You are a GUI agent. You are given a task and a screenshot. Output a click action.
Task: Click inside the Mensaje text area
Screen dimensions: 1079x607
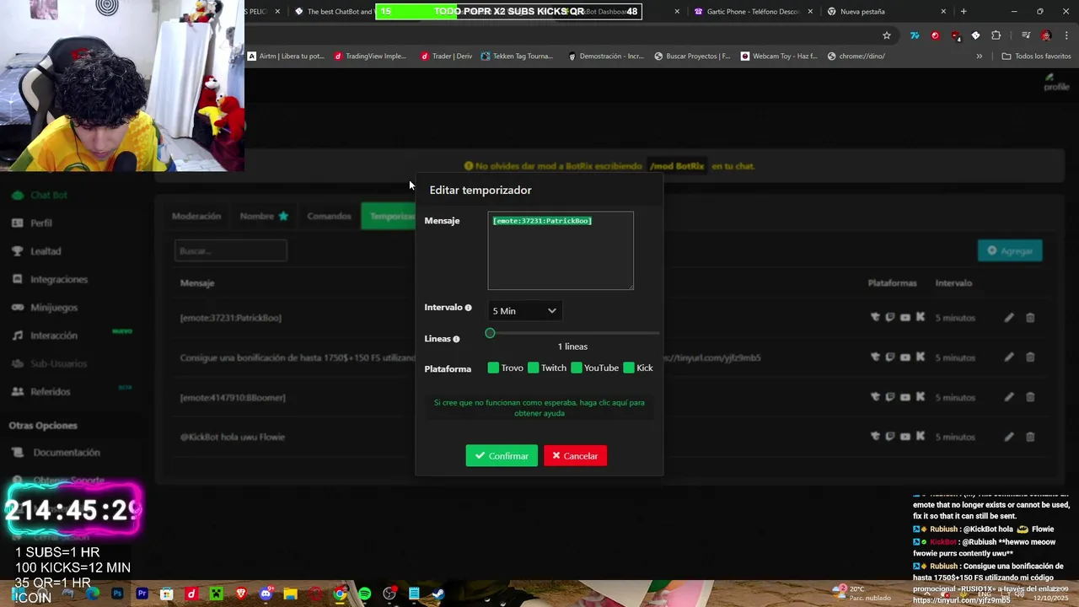(x=561, y=250)
